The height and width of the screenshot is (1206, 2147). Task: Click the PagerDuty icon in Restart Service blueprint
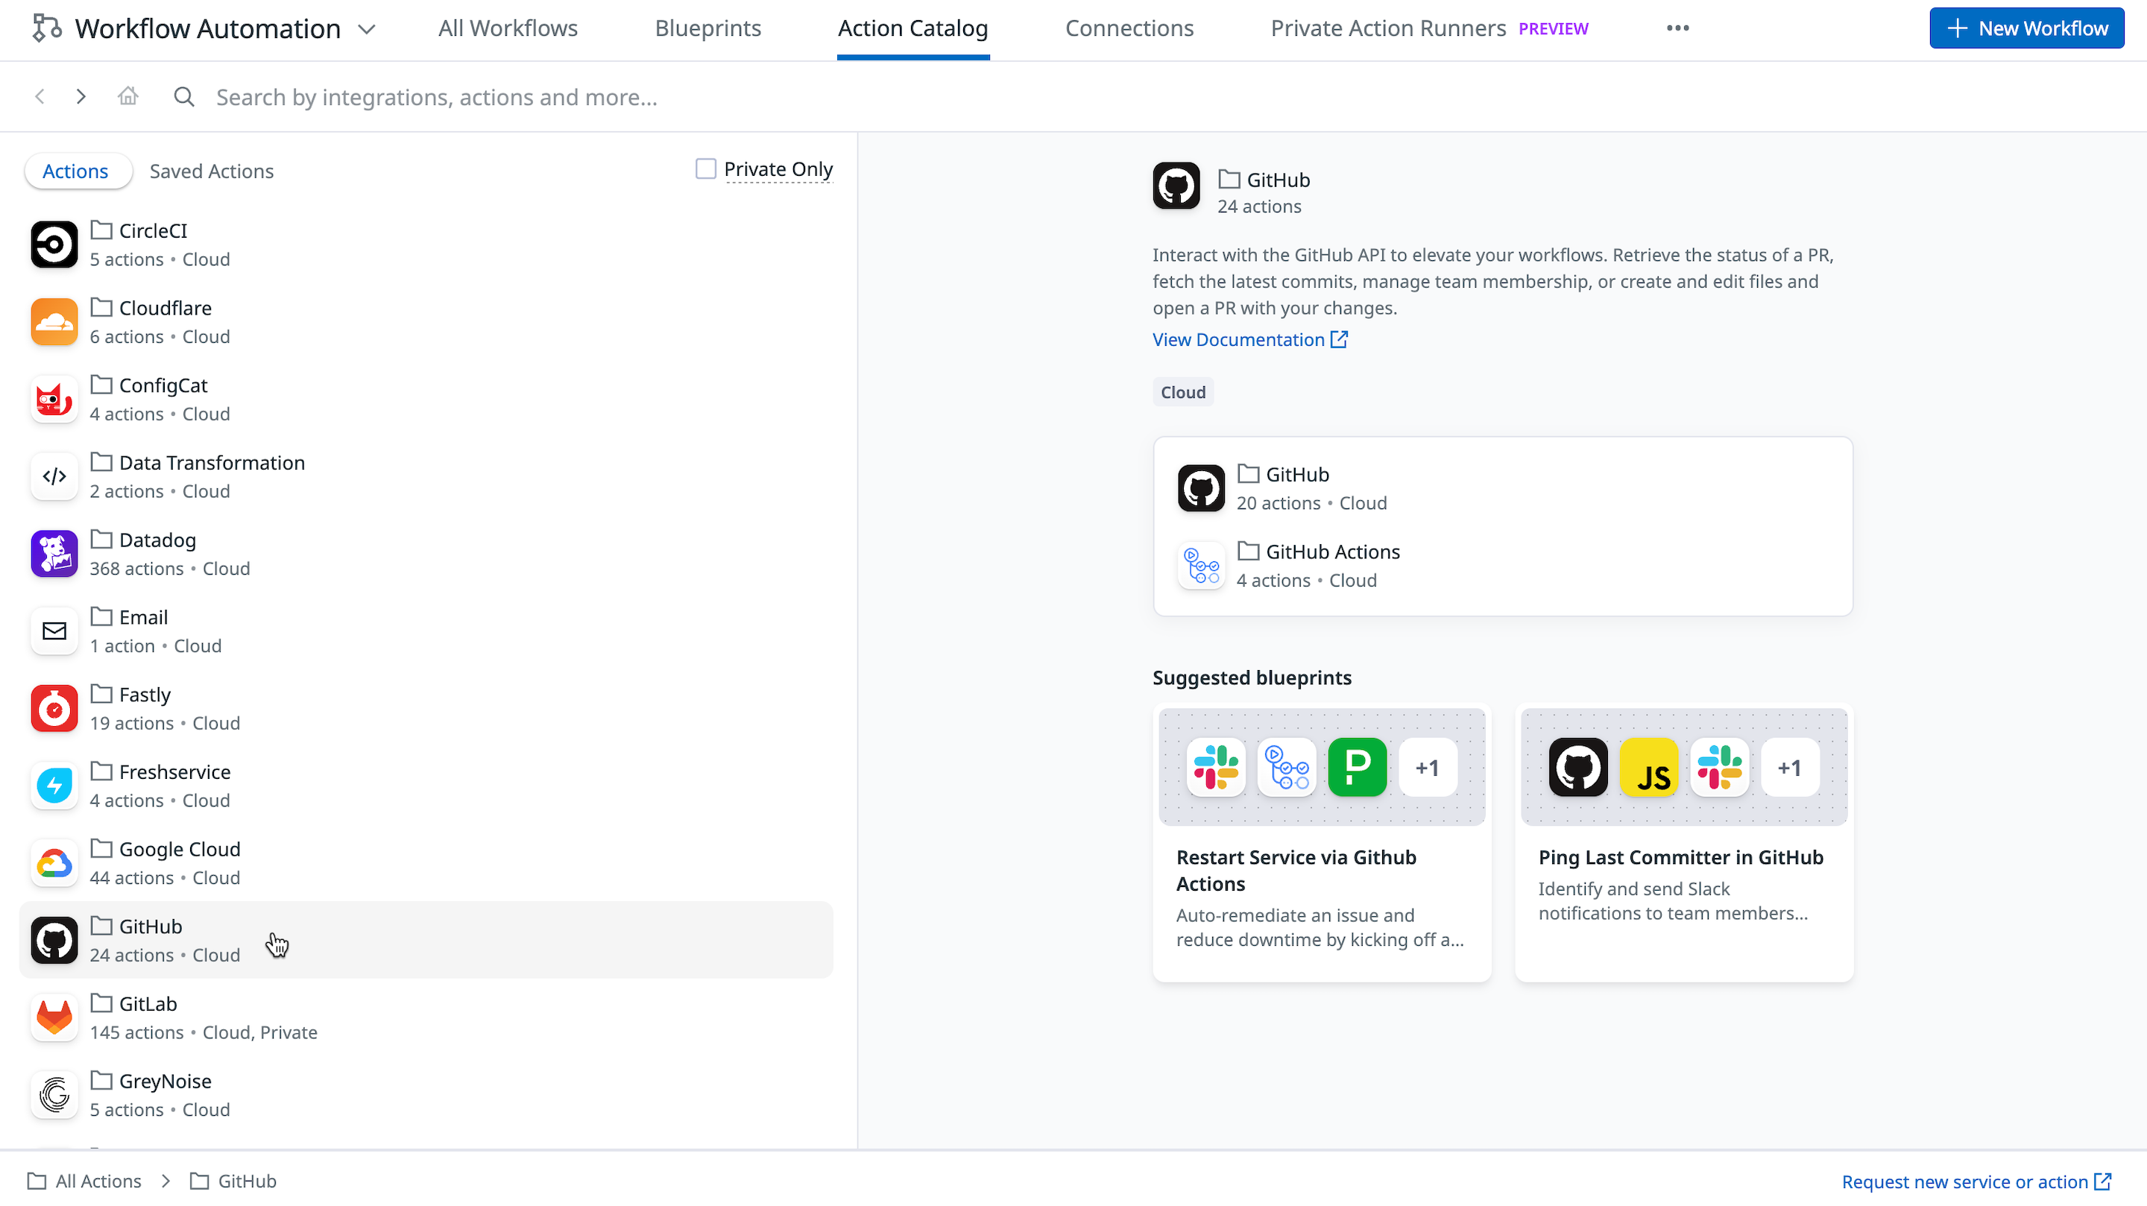coord(1357,768)
